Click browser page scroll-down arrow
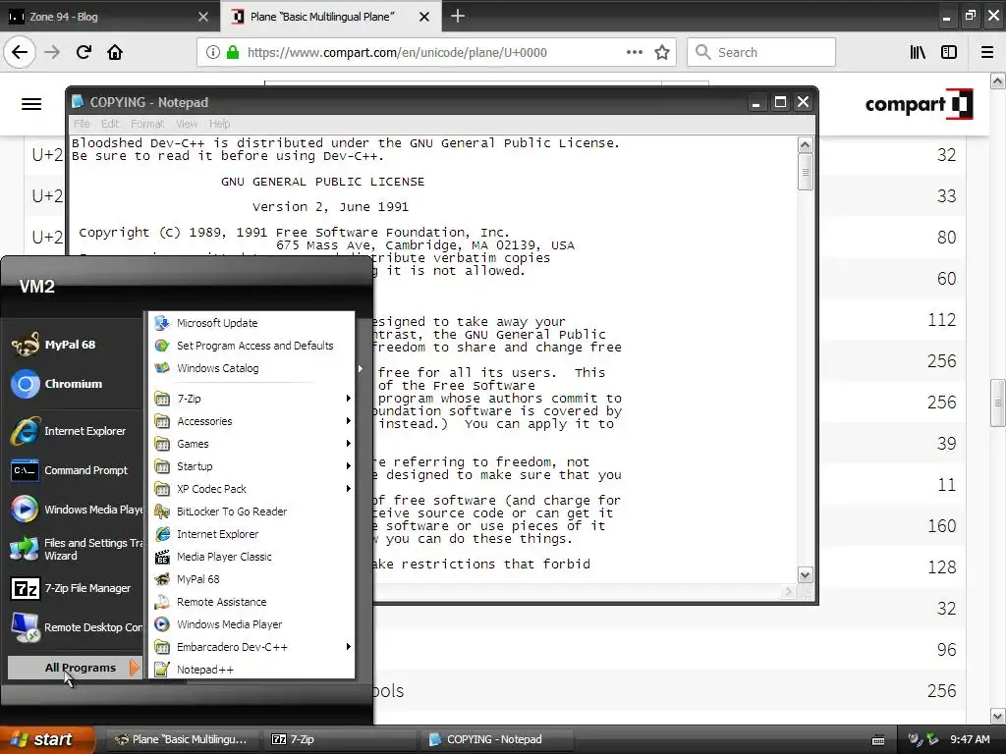 (x=998, y=716)
